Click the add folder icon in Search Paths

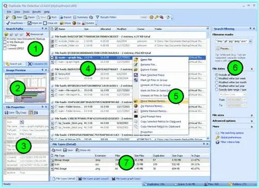6,34
